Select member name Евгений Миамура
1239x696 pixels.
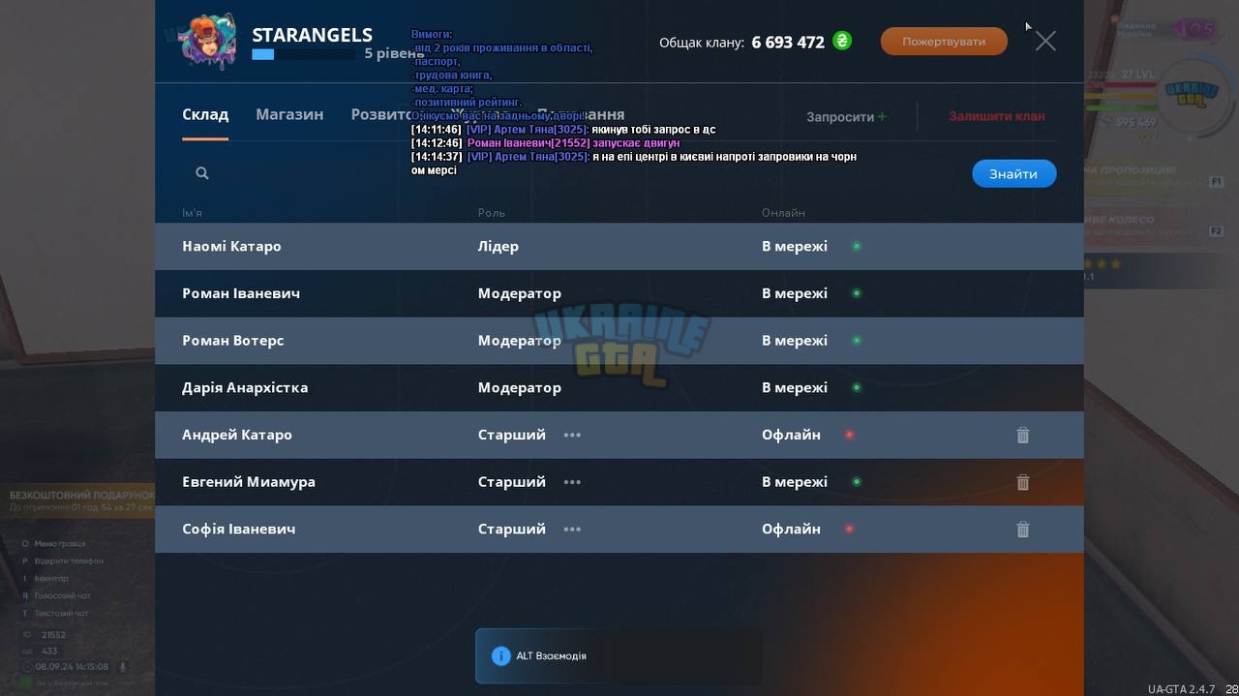249,481
